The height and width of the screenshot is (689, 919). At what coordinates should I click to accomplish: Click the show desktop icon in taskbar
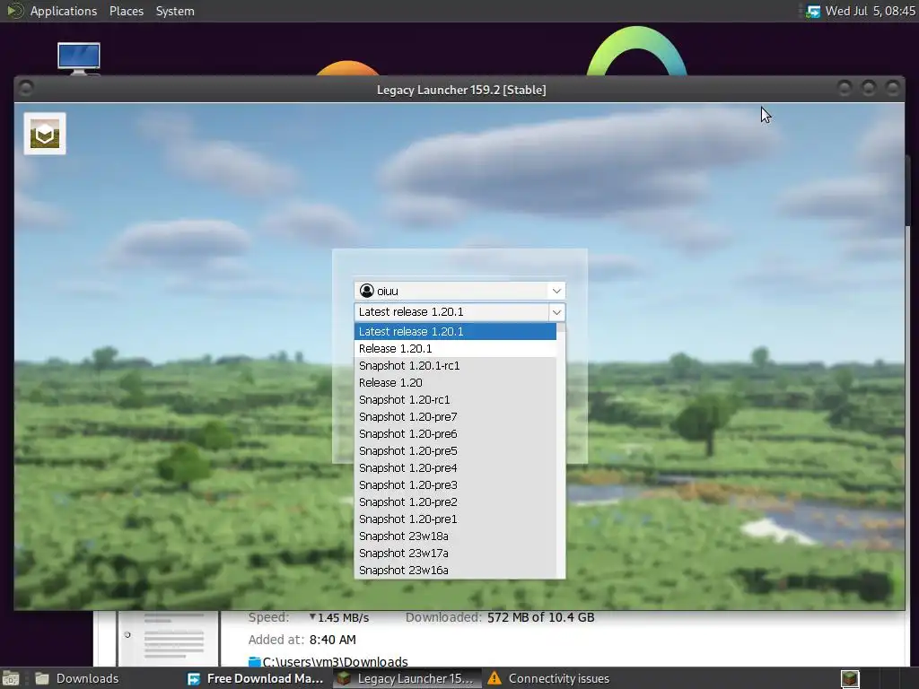point(11,678)
